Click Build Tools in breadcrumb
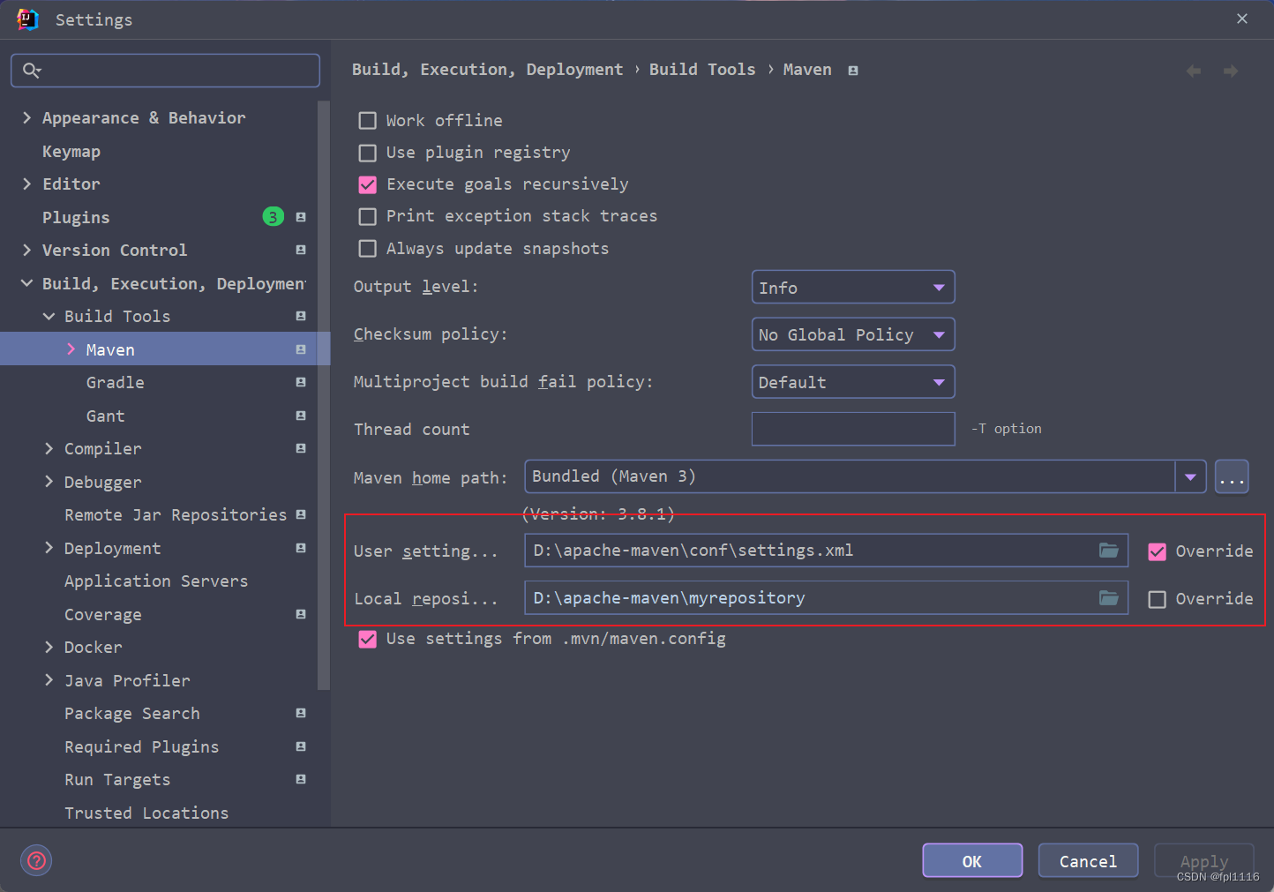 702,70
